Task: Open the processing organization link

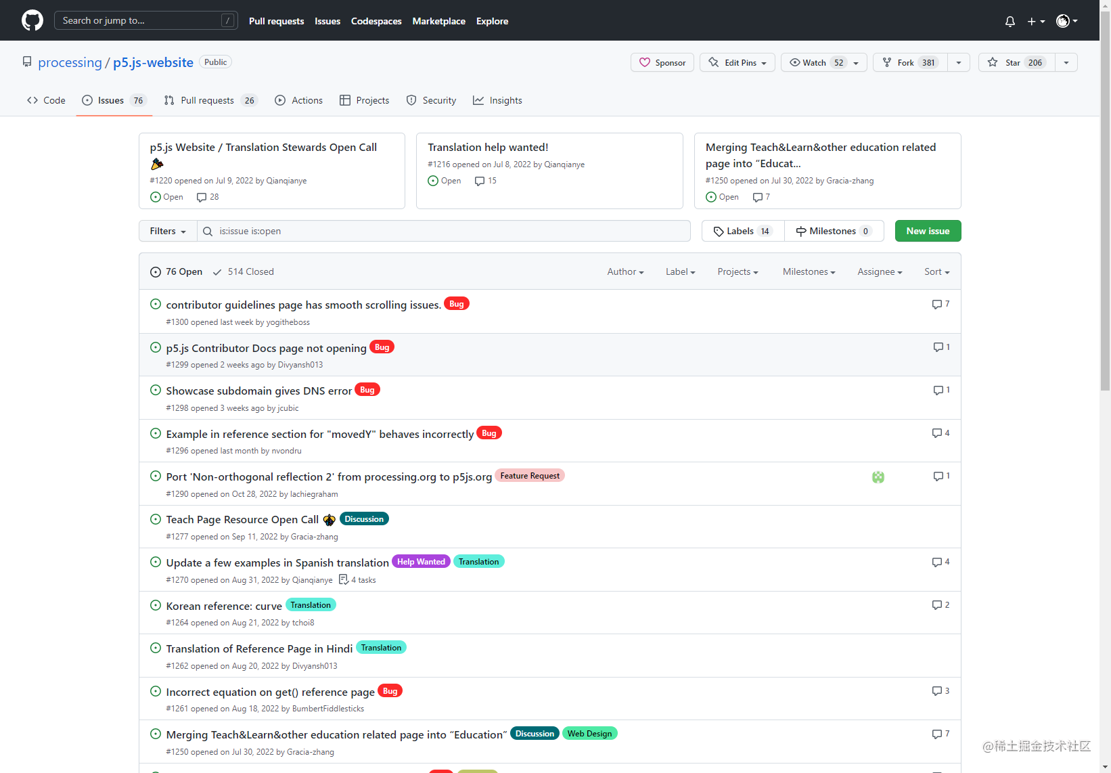Action: 70,62
